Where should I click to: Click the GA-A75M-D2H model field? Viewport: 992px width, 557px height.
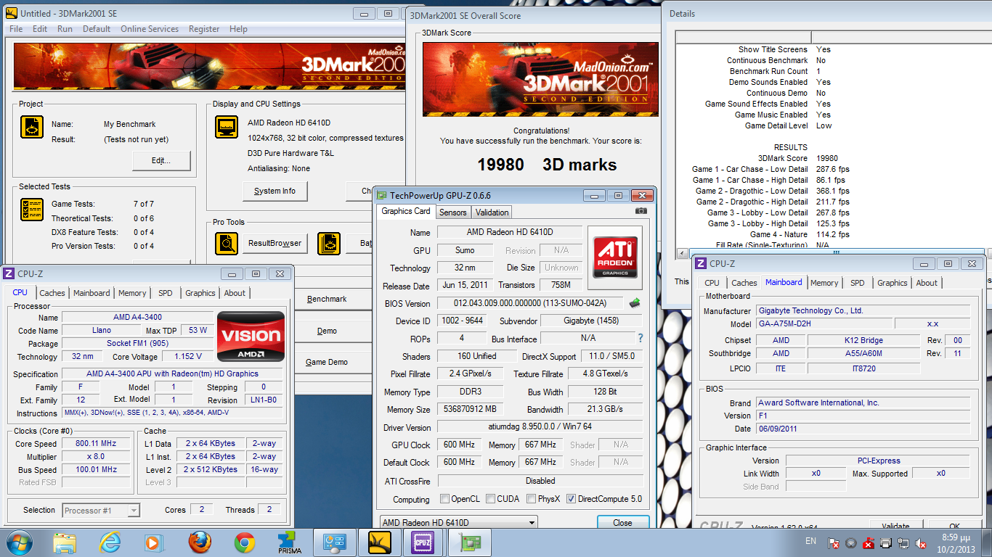pos(824,323)
